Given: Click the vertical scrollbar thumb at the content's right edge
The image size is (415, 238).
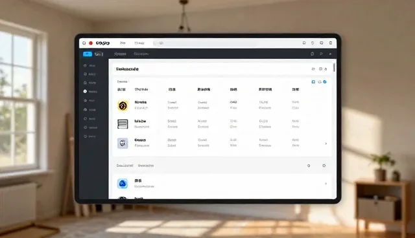Looking at the screenshot, I should tap(335, 67).
